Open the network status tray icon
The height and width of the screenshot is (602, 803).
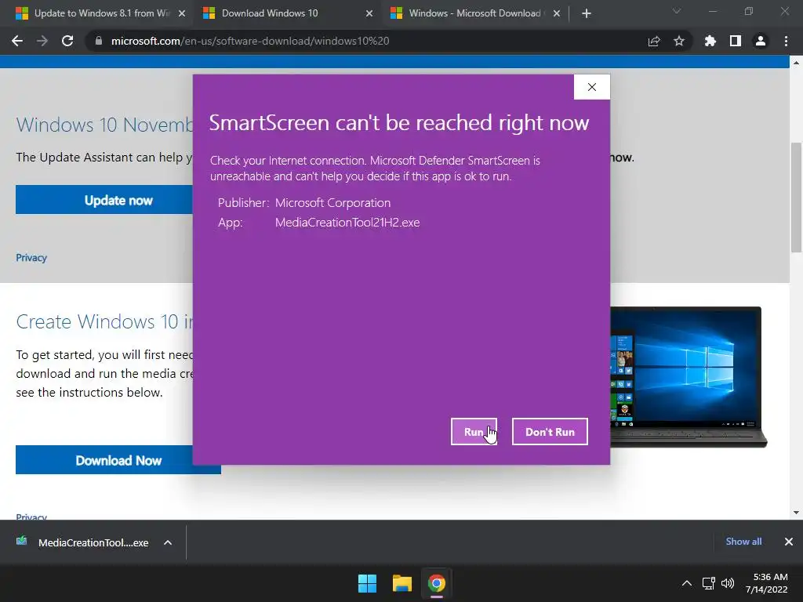click(x=708, y=583)
